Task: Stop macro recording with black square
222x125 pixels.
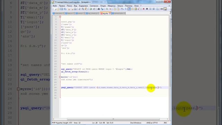Action: pyautogui.click(x=147, y=9)
